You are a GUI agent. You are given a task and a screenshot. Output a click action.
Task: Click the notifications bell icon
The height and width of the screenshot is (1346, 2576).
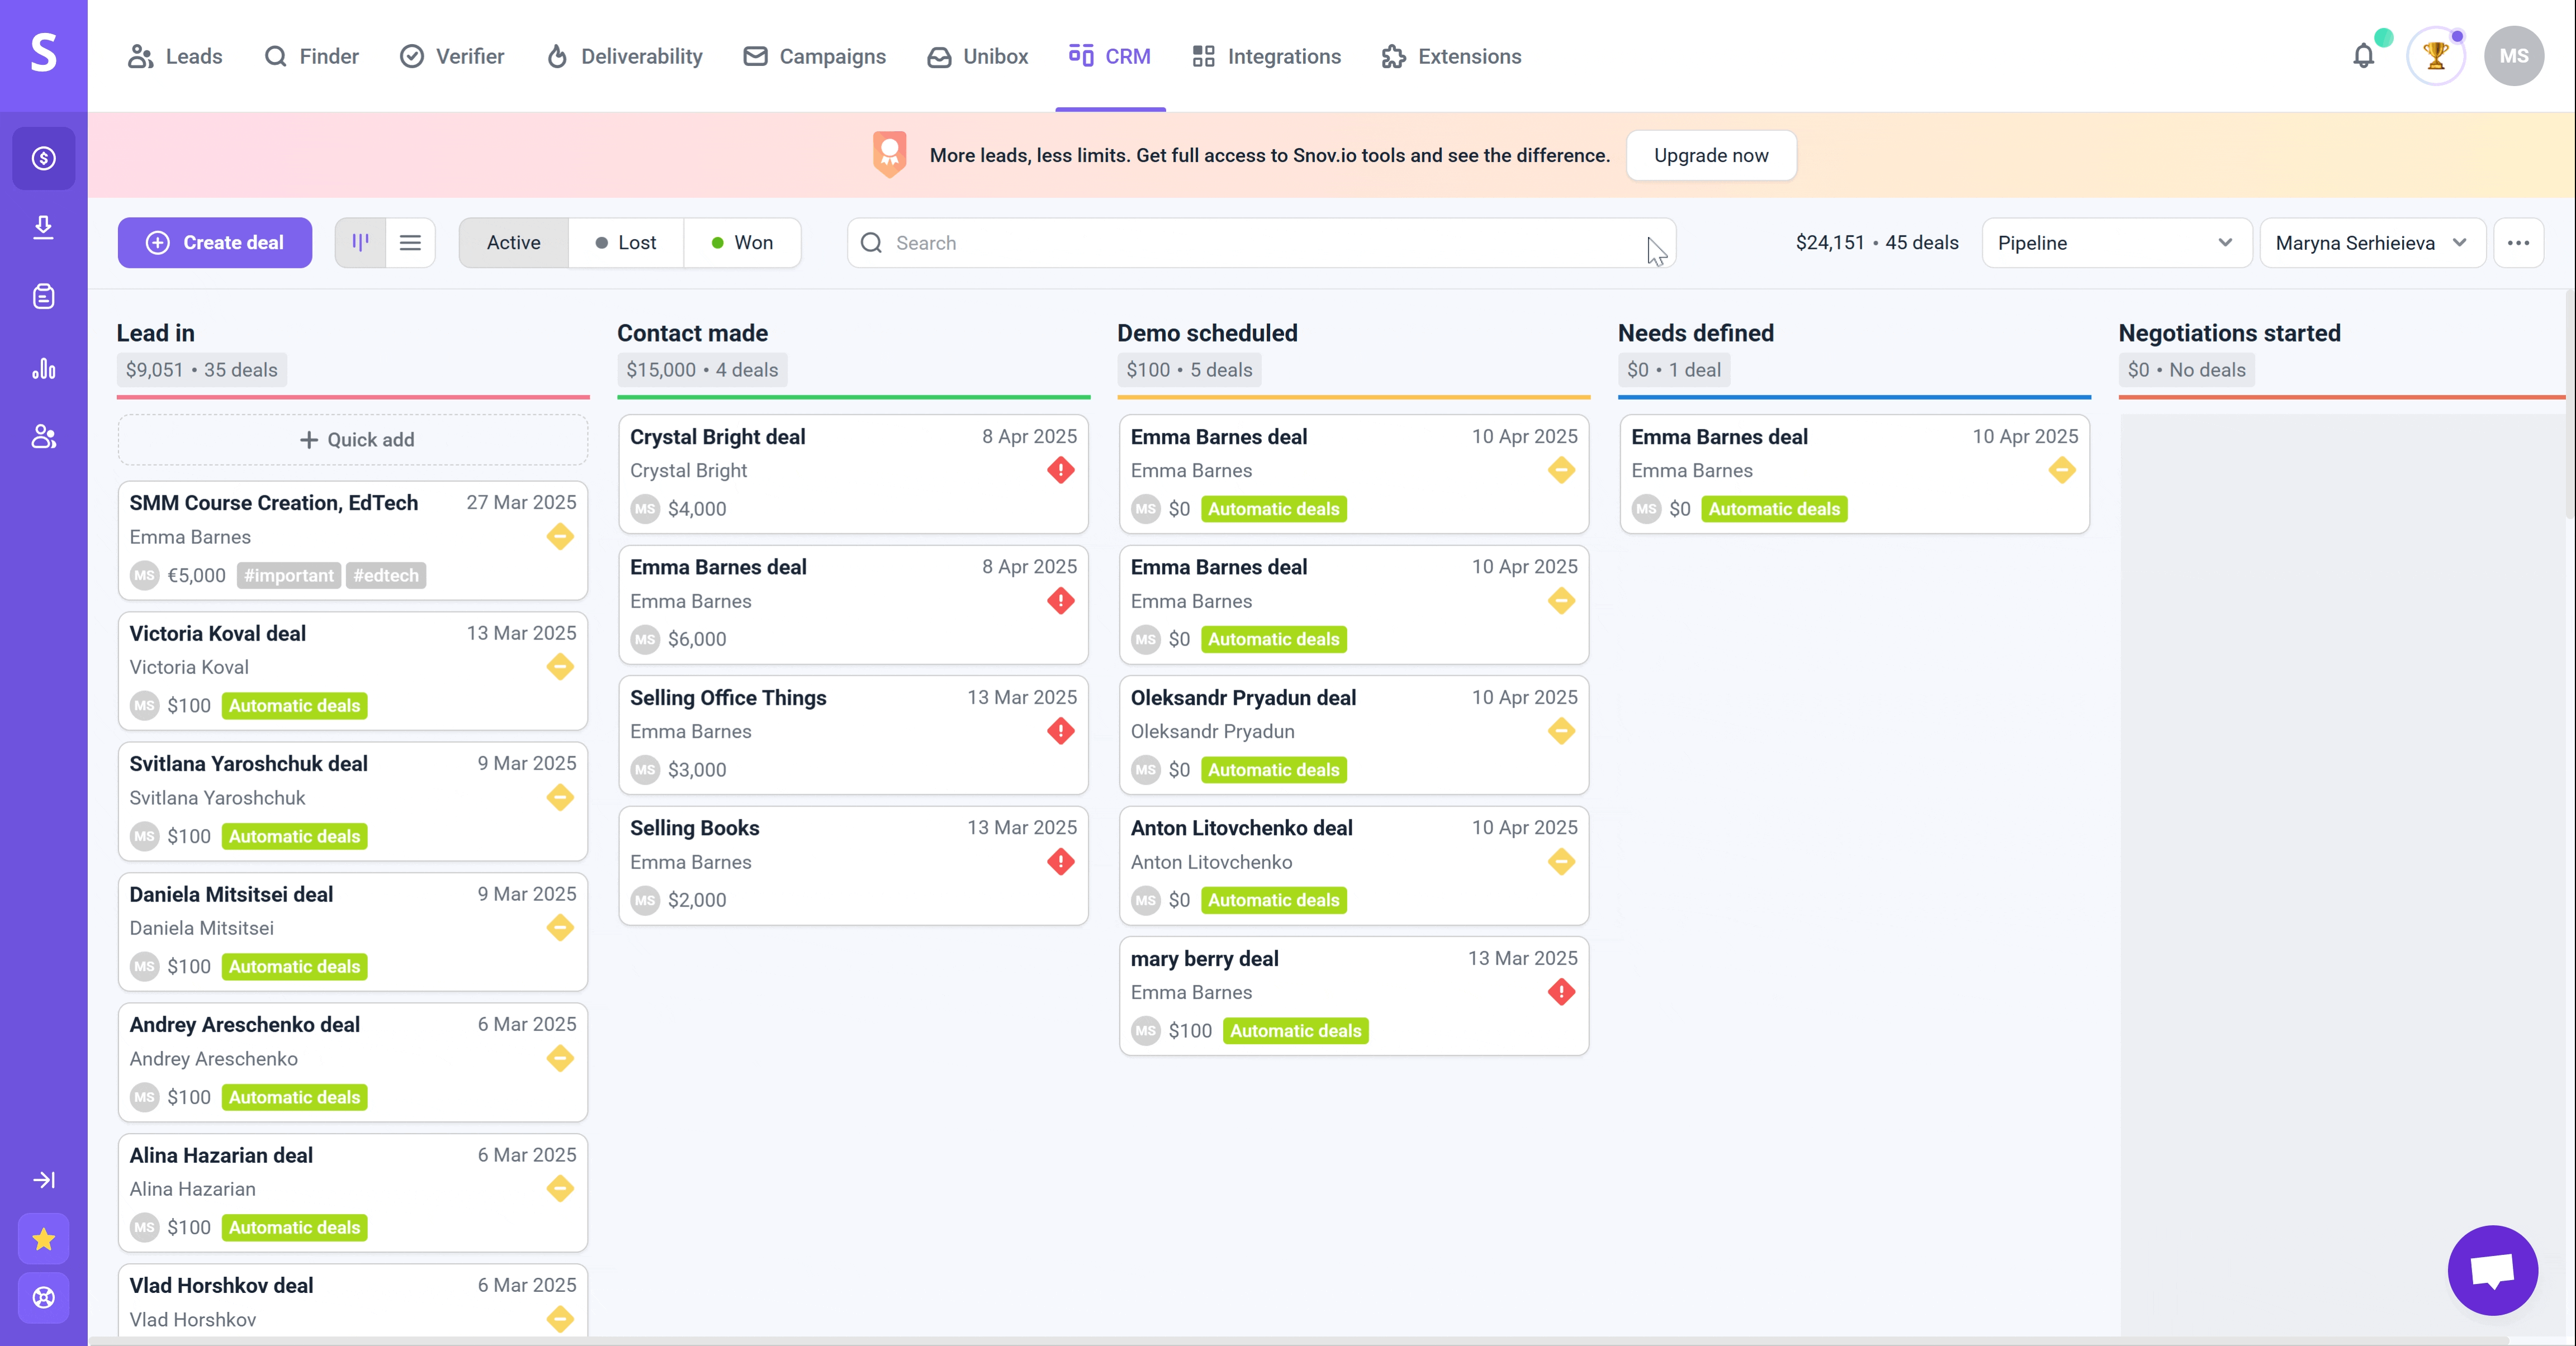click(2363, 56)
